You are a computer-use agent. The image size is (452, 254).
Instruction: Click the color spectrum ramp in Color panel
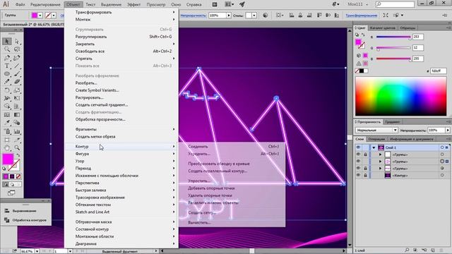click(x=400, y=97)
